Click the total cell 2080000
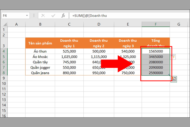190x127 pixels. point(156,62)
